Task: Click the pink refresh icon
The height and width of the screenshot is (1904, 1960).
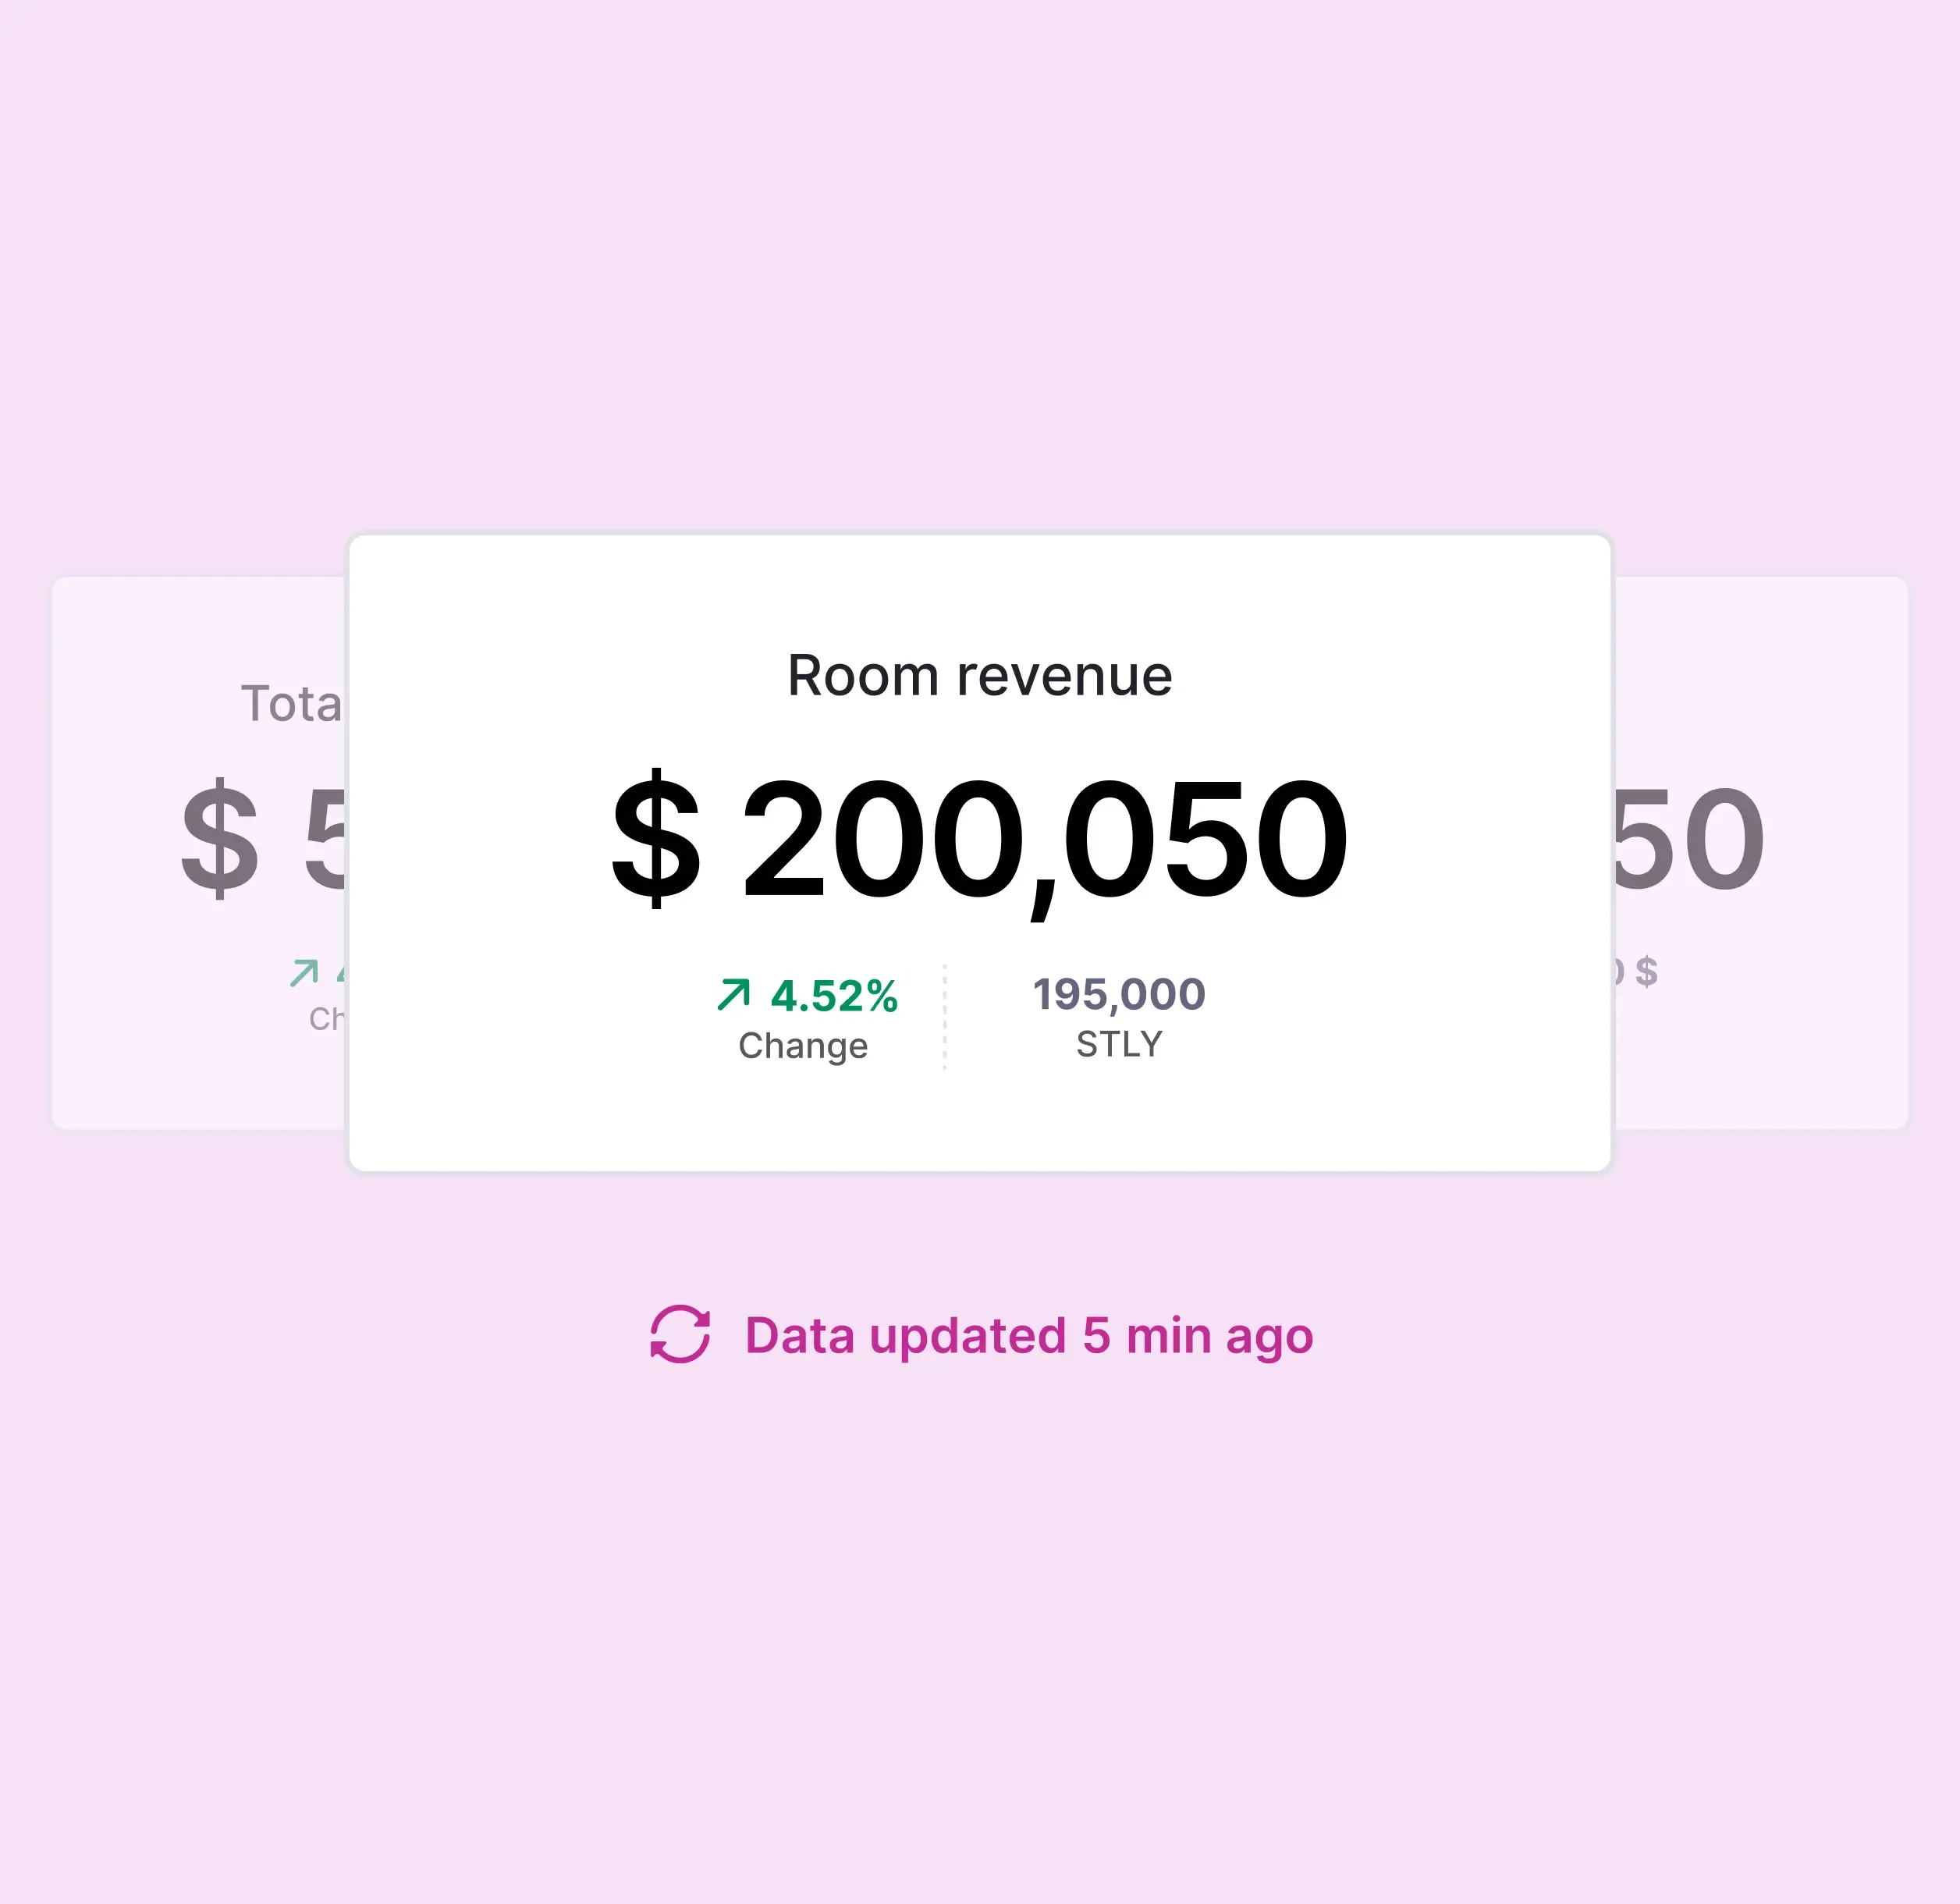Action: pos(680,1334)
